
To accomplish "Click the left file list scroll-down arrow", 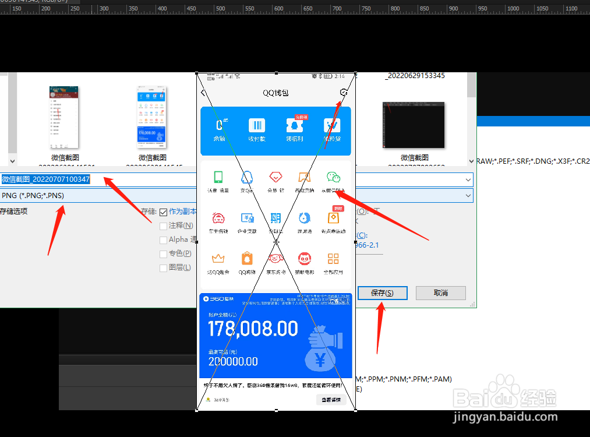I will pos(12,161).
